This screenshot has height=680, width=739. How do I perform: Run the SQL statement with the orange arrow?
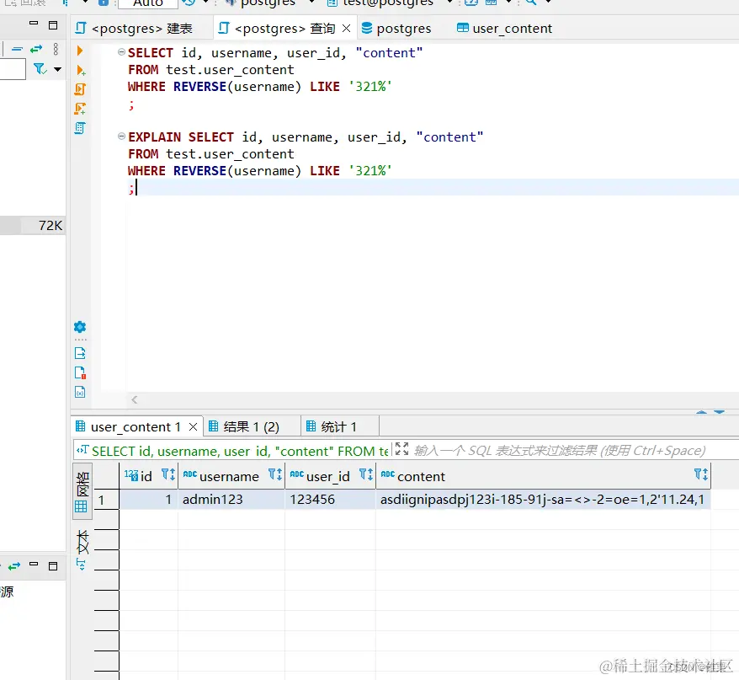(x=80, y=51)
